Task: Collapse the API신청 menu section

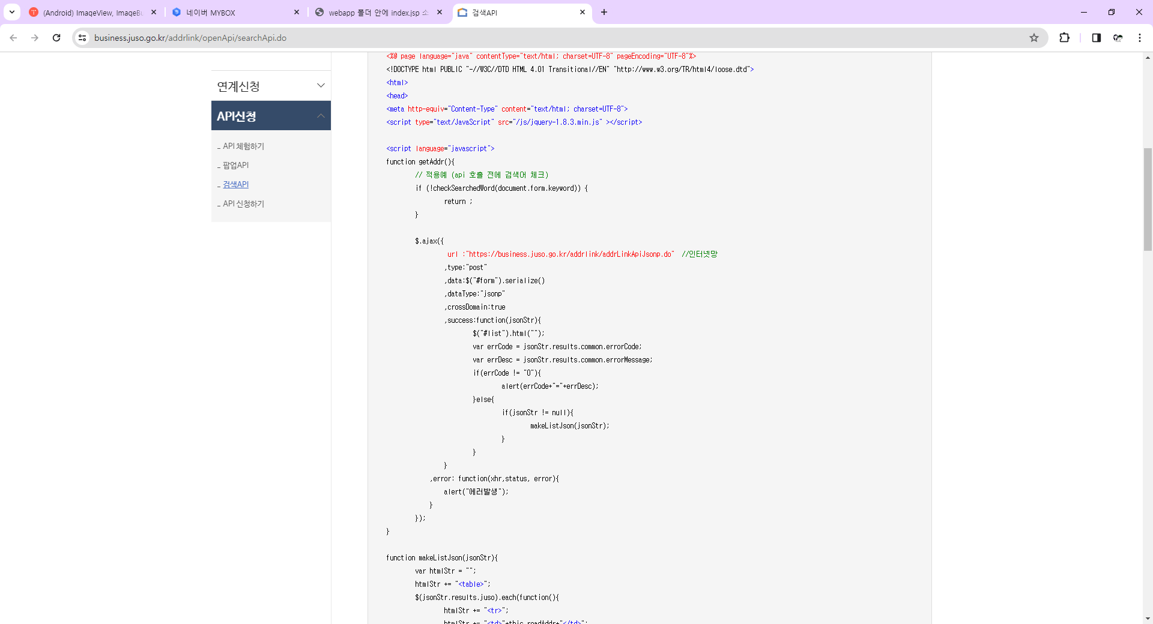Action: click(271, 116)
